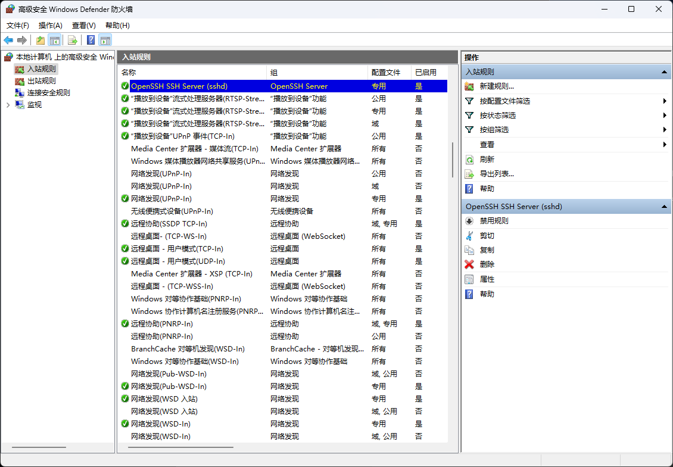Image resolution: width=673 pixels, height=467 pixels.
Task: Click 导出列表... in actions pane
Action: point(497,174)
